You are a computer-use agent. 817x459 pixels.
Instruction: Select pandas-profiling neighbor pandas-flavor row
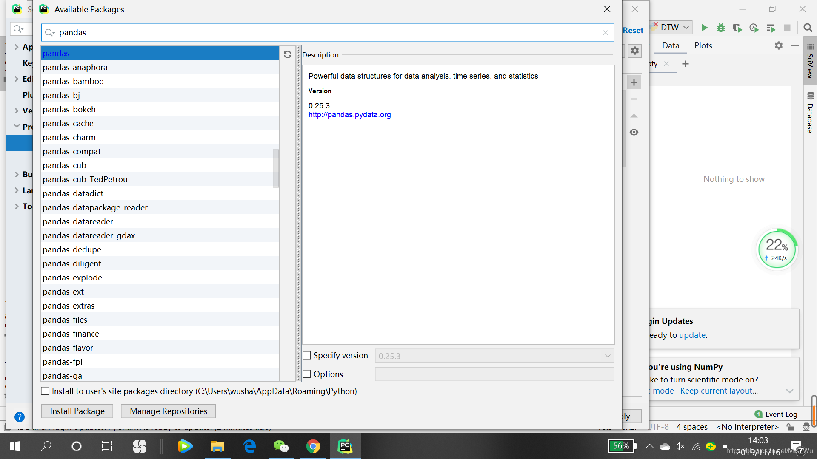[x=160, y=348]
